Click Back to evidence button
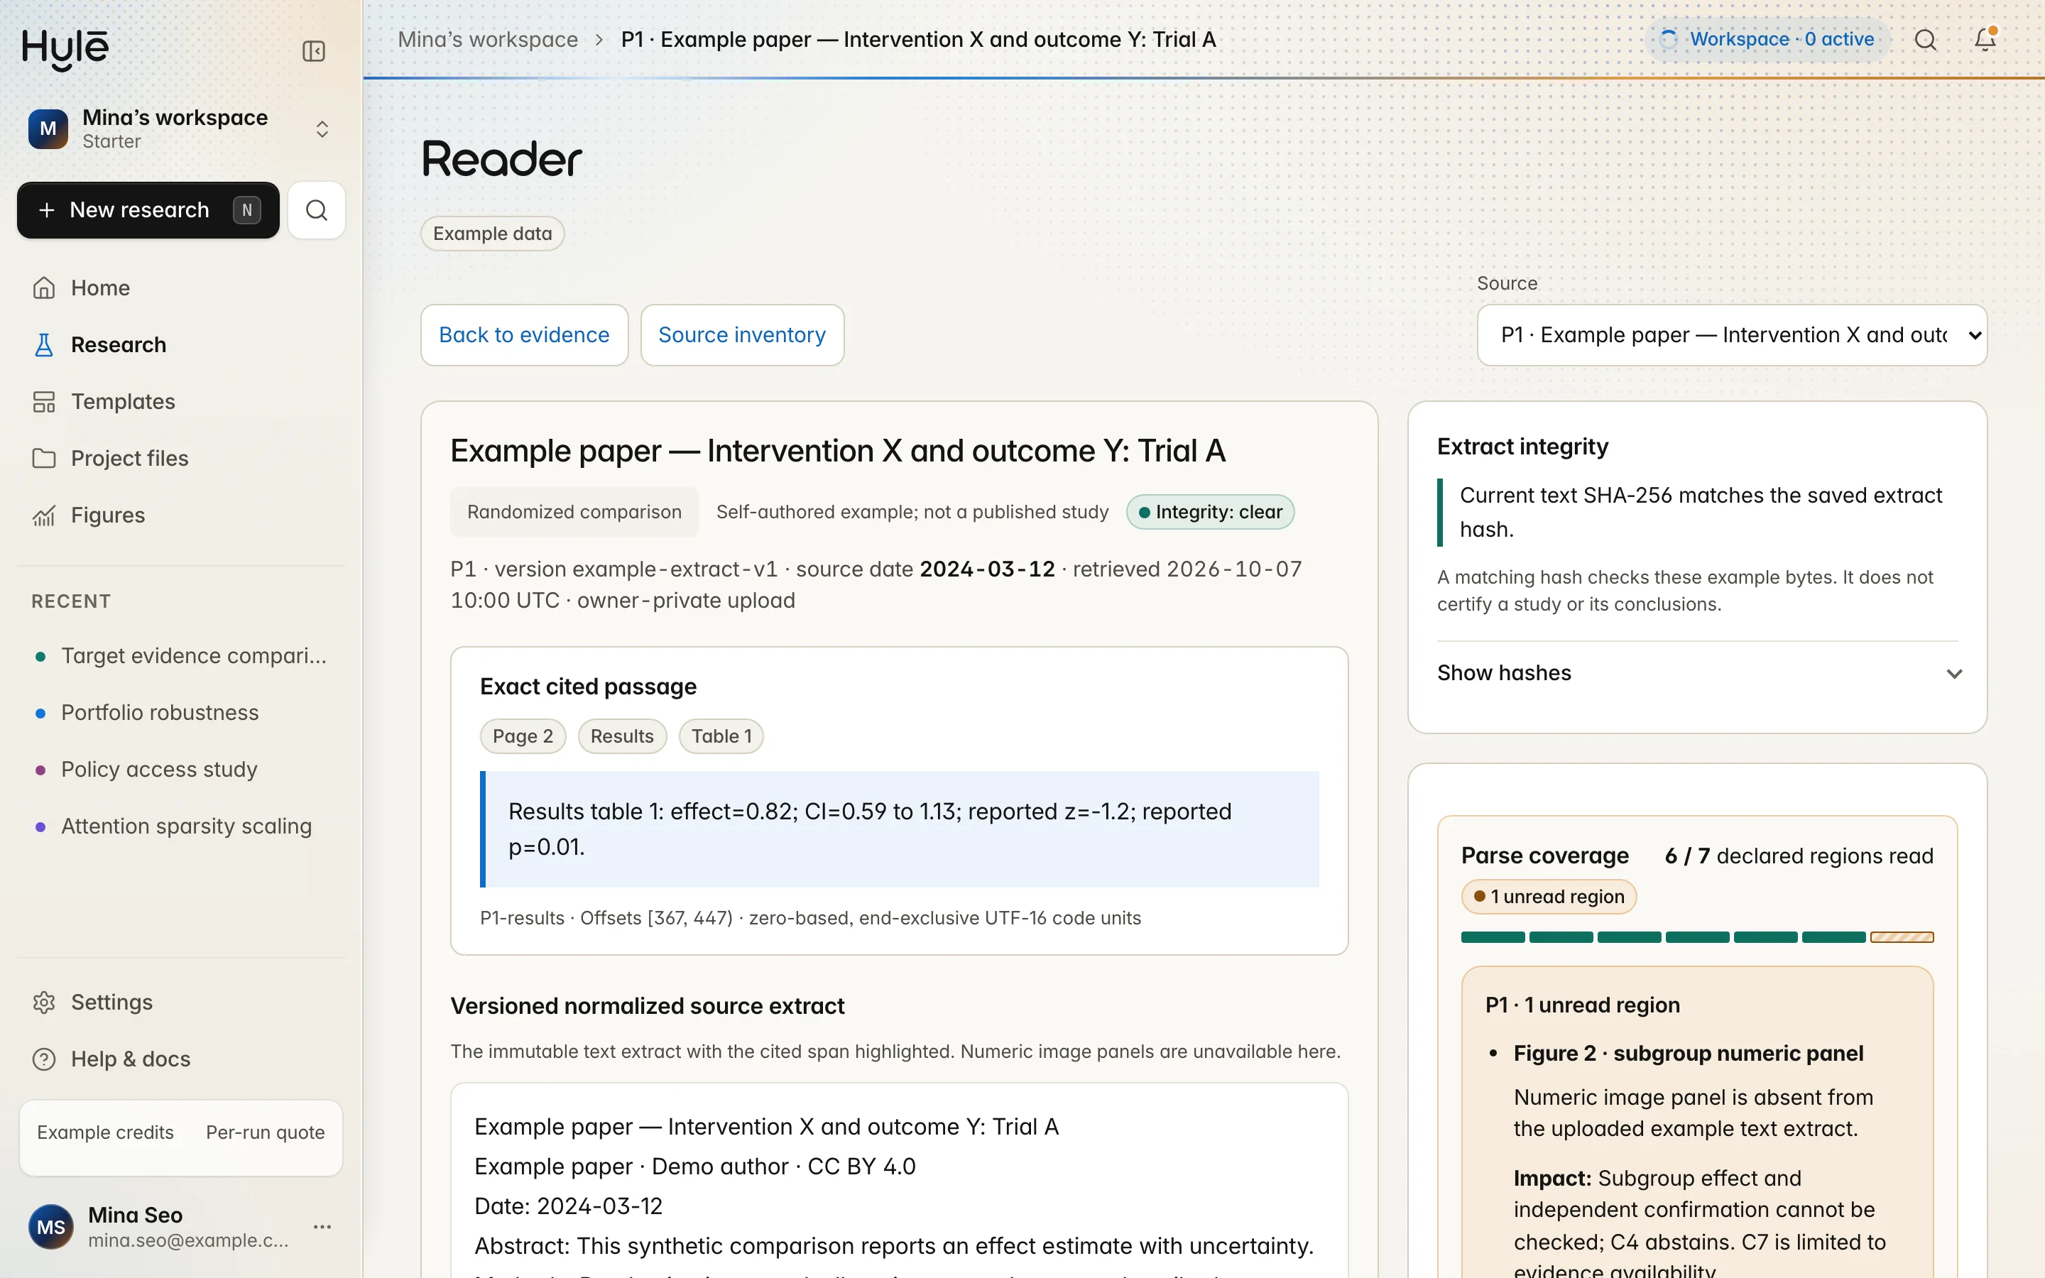The width and height of the screenshot is (2045, 1278). coord(524,334)
